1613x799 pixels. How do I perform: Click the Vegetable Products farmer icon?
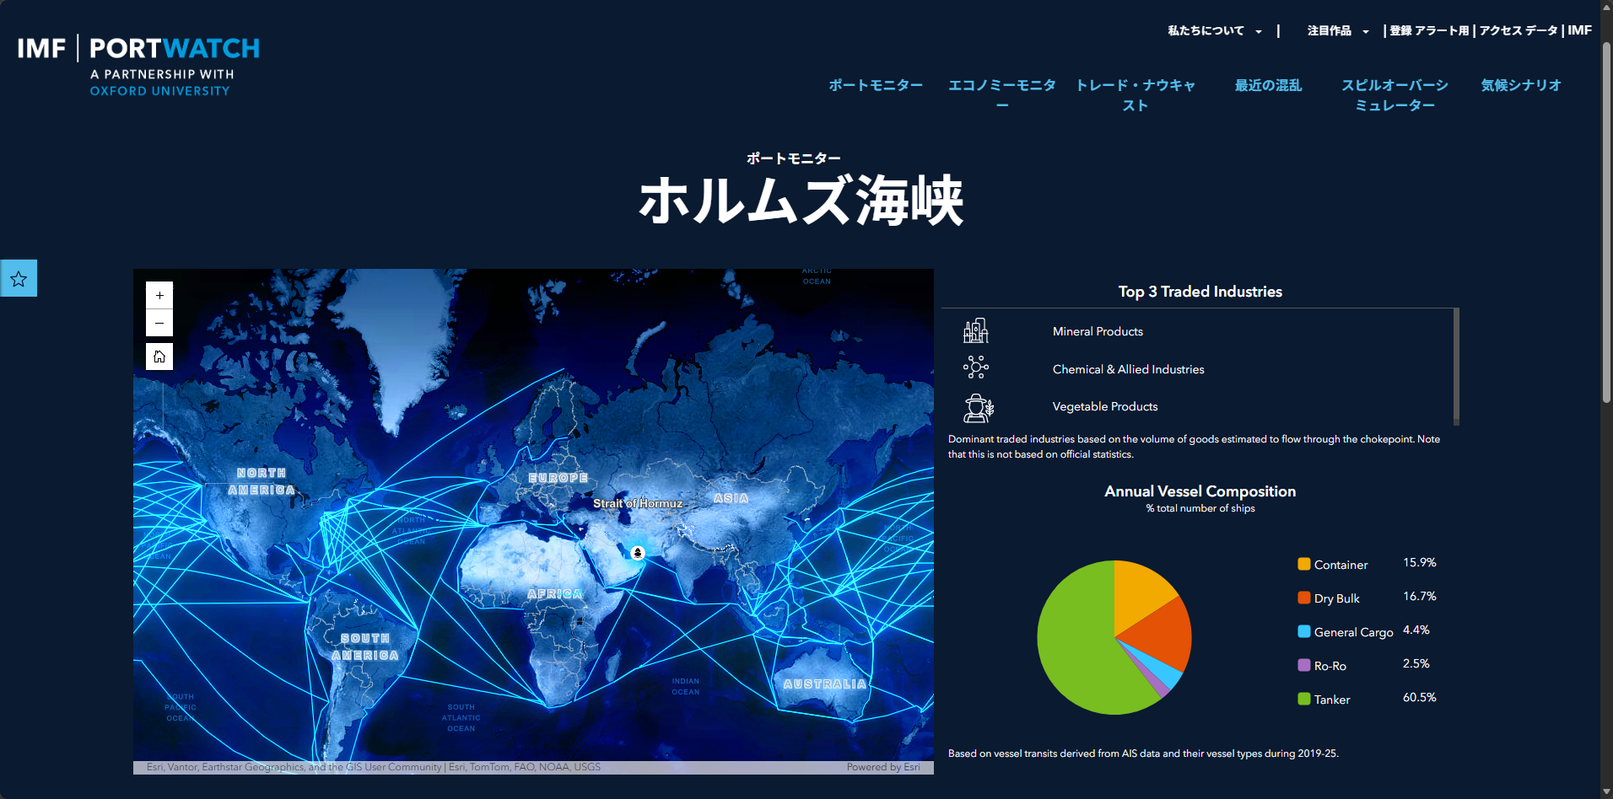click(978, 408)
